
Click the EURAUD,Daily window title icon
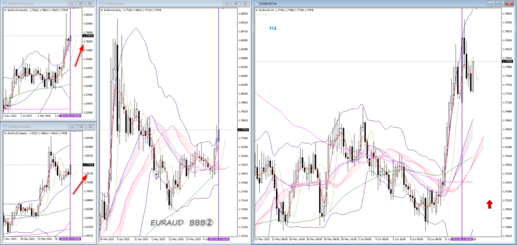coord(101,3)
